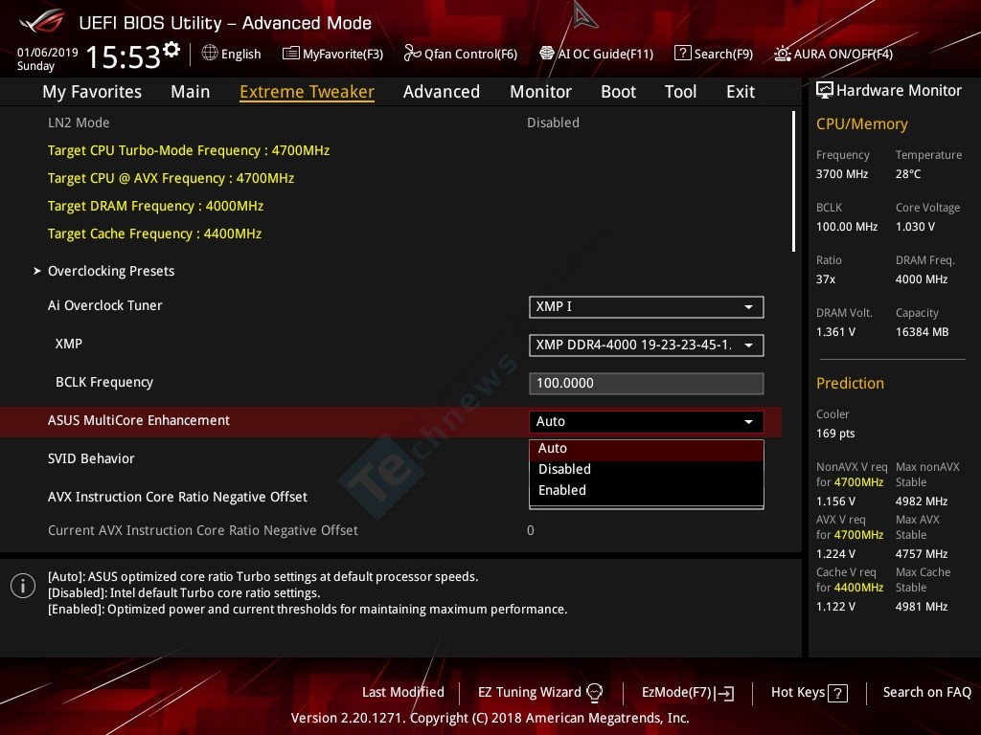Click the Hardware Monitor title
Screen dimensions: 981x735
click(899, 90)
